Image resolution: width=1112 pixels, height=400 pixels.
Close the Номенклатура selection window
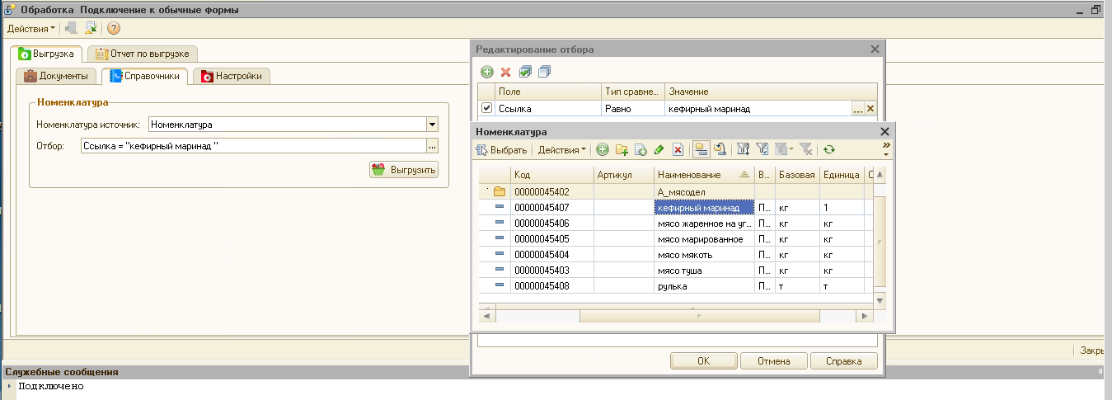(x=885, y=131)
